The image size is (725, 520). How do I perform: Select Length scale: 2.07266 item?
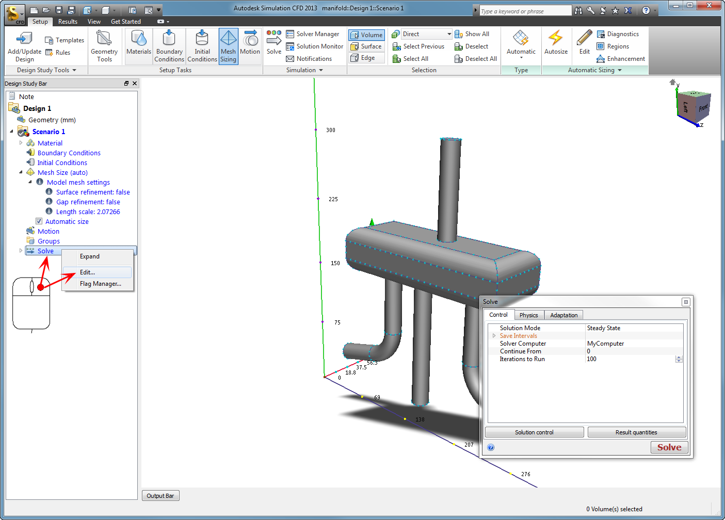tap(88, 212)
